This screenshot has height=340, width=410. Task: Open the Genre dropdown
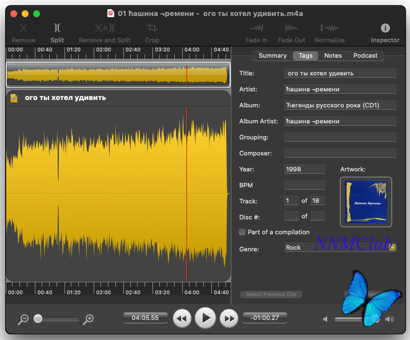tap(392, 247)
